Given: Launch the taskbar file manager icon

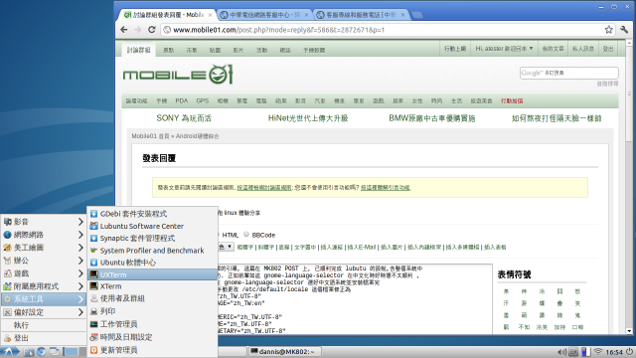Looking at the screenshot, I should 29,352.
